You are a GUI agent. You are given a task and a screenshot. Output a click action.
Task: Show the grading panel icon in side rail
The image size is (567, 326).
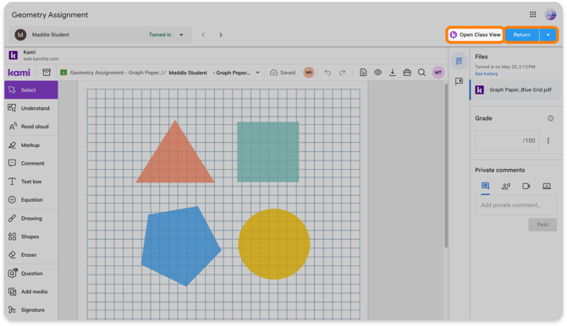point(459,61)
